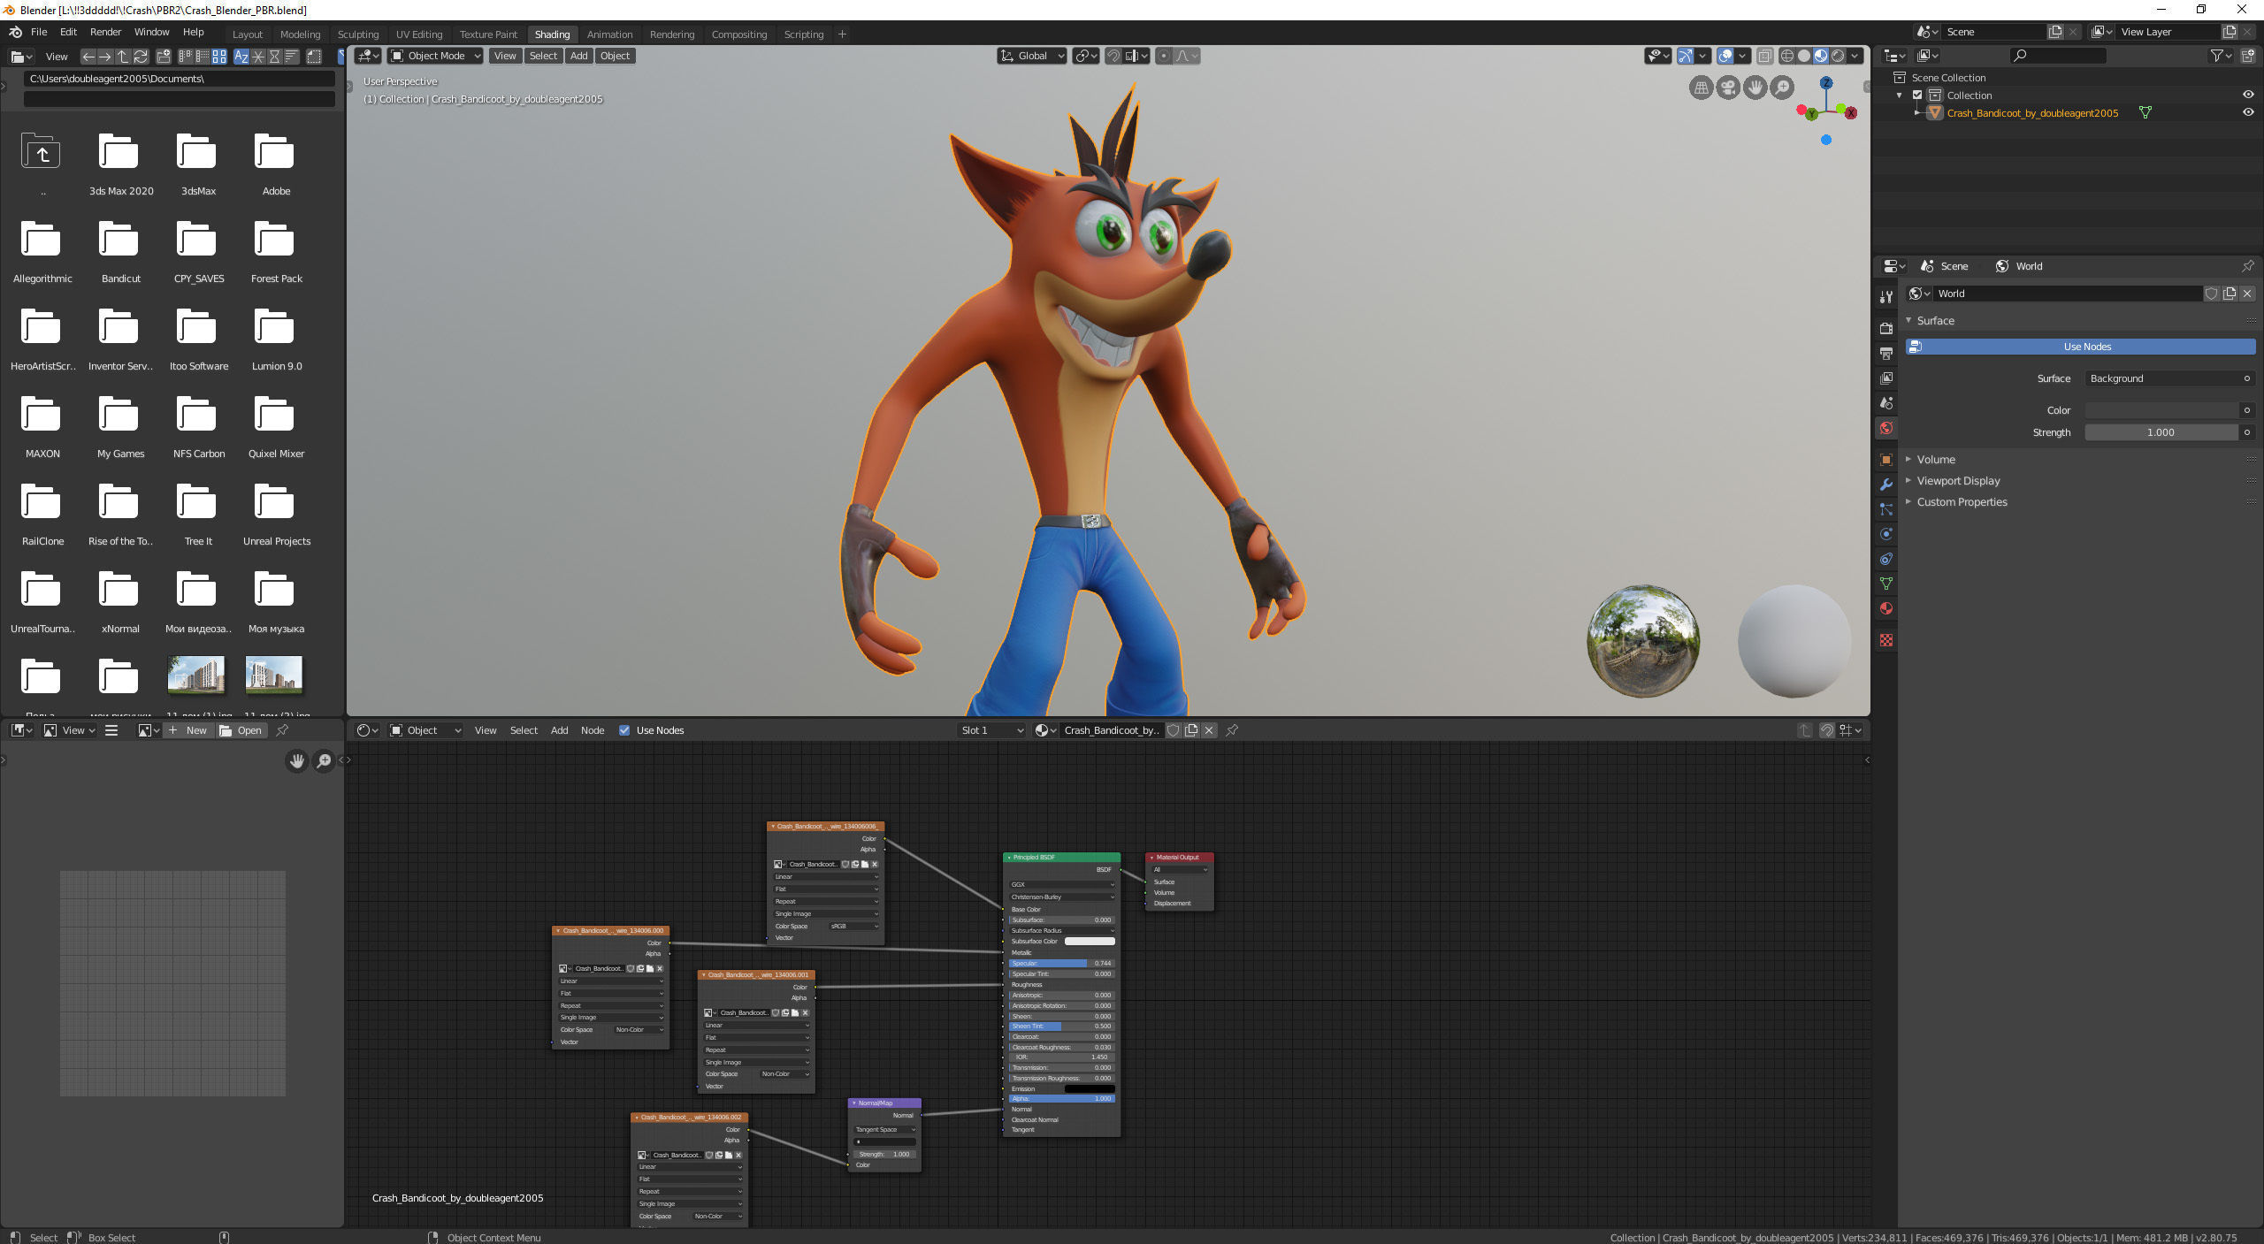This screenshot has height=1244, width=2264.
Task: Click the World Strength value slider
Action: (x=2161, y=432)
